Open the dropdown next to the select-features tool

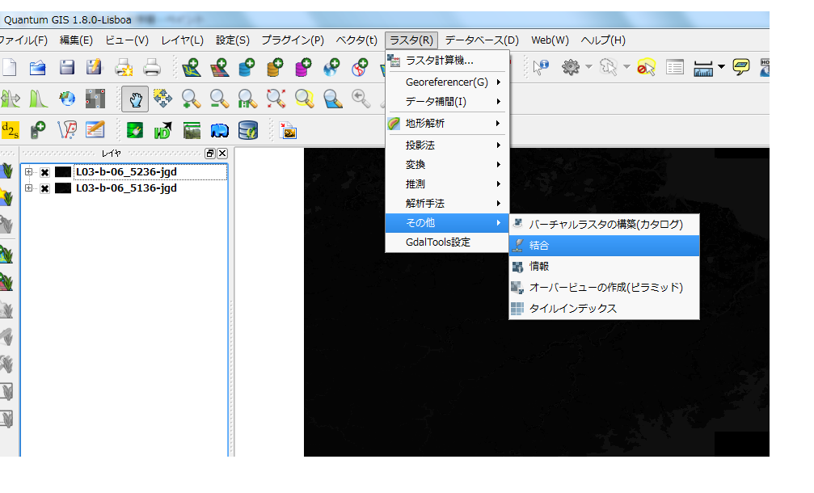[x=626, y=67]
